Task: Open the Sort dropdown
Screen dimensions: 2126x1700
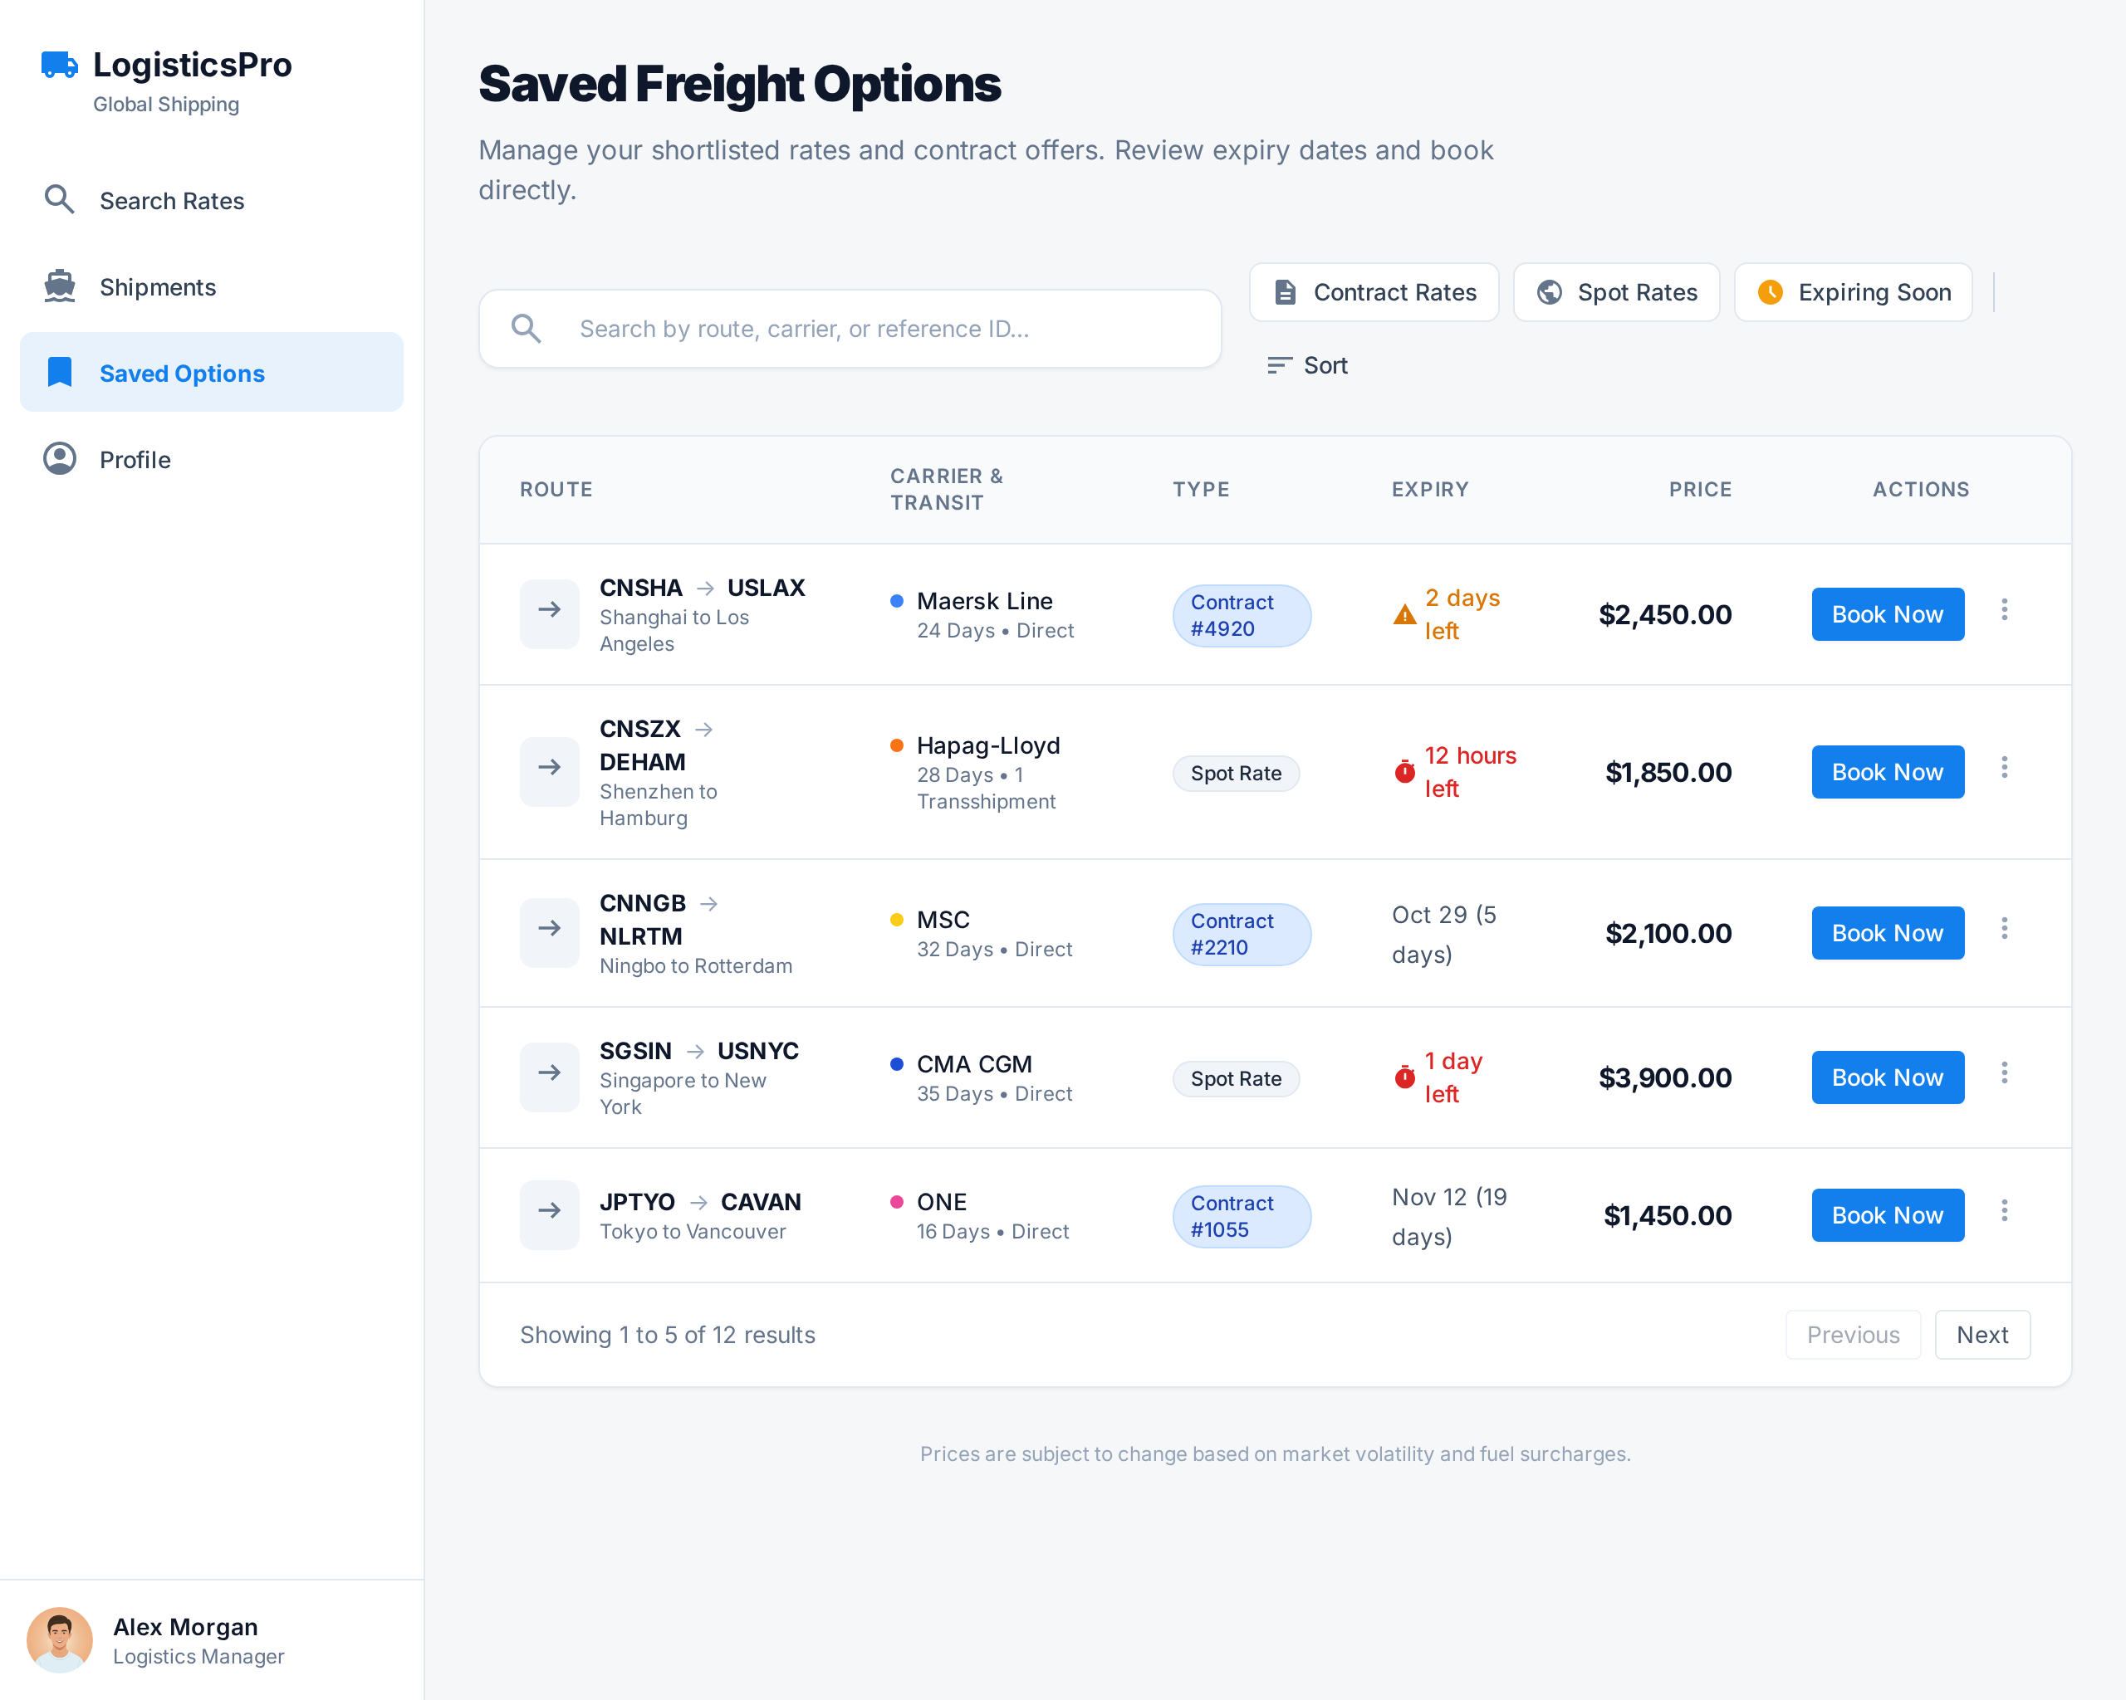Action: click(1307, 365)
